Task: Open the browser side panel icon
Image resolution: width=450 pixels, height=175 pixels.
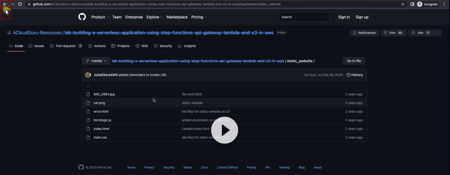Action: 412,4
